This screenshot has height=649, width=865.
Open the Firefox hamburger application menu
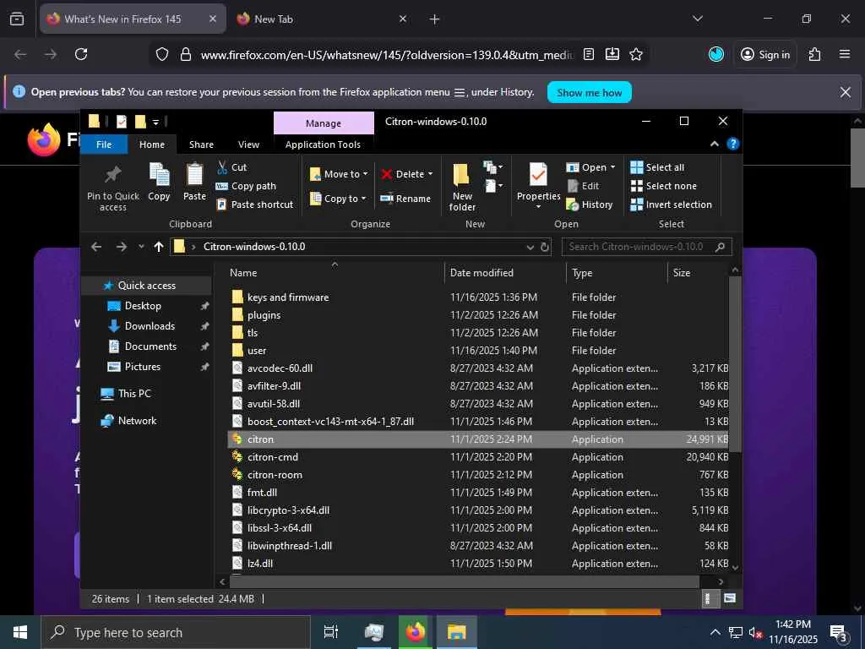[x=845, y=54]
